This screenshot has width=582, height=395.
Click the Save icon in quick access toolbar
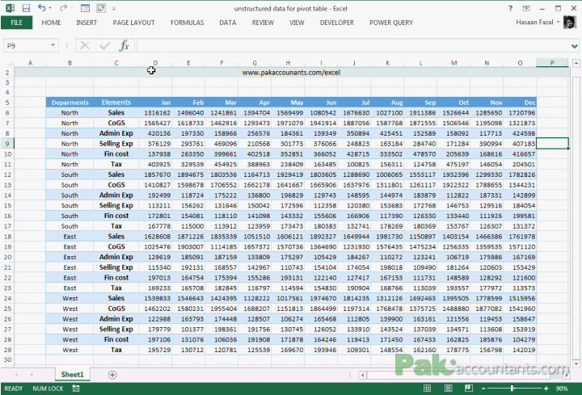click(26, 8)
